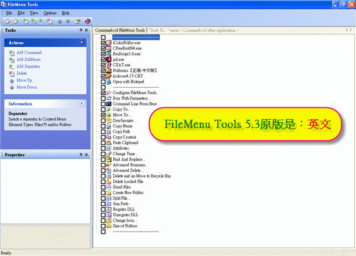
Task: Open the help book icon in toolbar
Action: (88, 21)
